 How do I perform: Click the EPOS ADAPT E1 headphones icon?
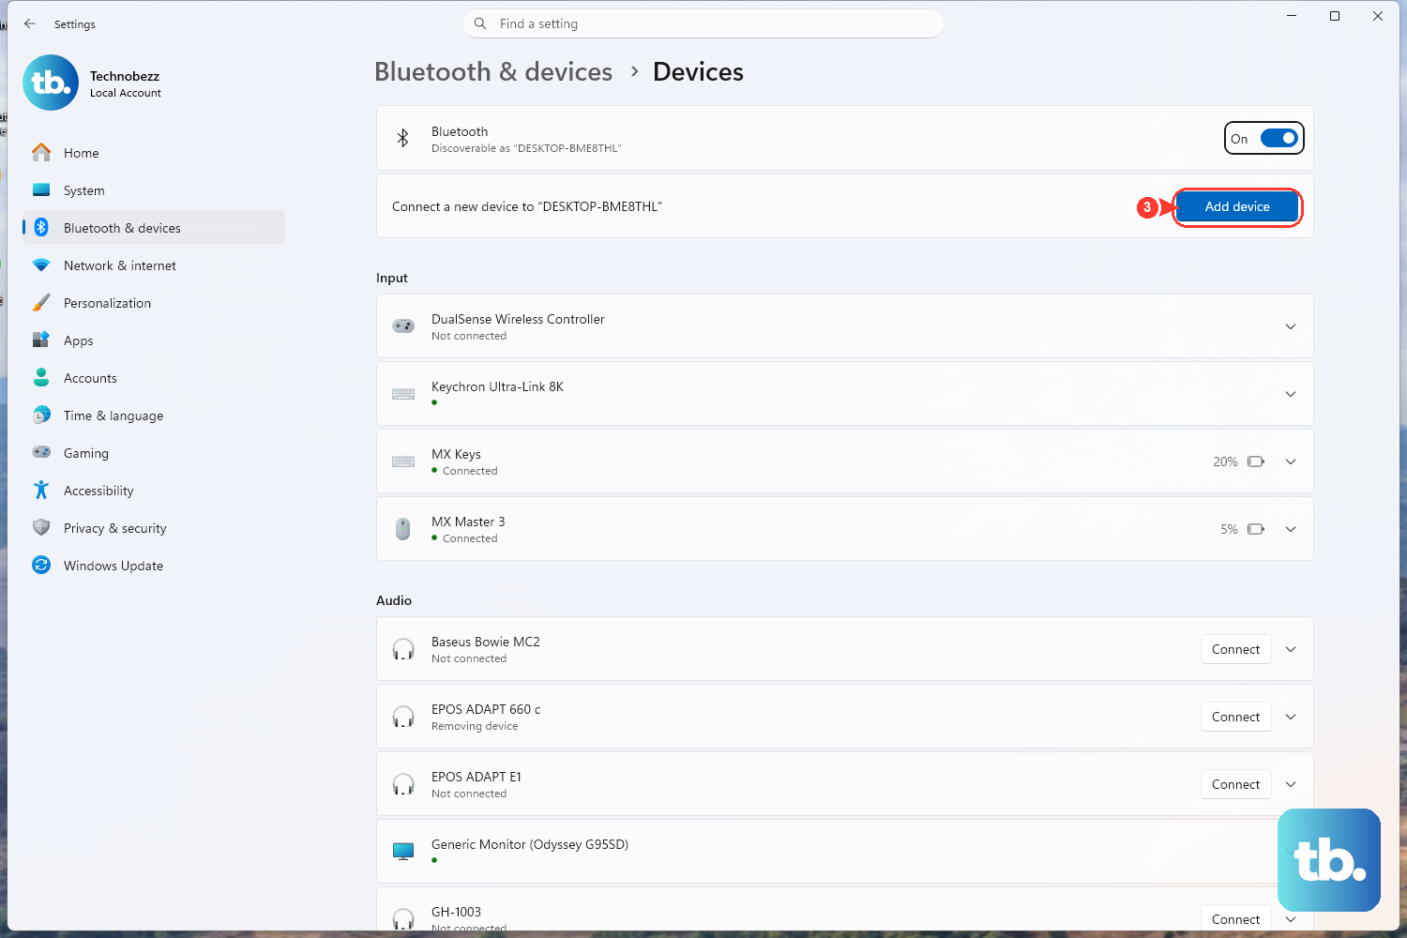click(403, 784)
